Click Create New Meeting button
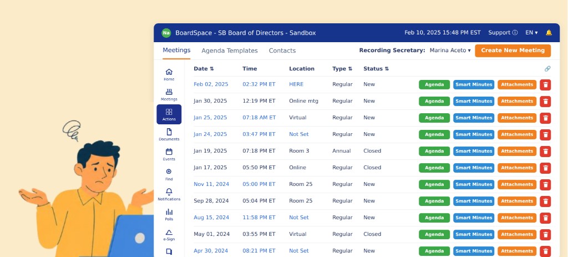Viewport: 568px width, 257px height. coord(513,51)
